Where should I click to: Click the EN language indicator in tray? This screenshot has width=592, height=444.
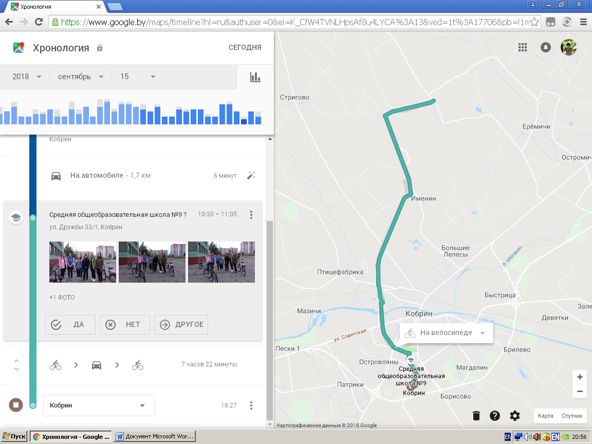pos(555,437)
